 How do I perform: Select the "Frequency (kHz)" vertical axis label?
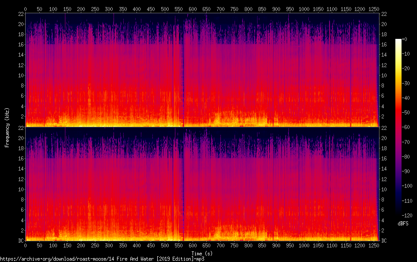(x=7, y=127)
